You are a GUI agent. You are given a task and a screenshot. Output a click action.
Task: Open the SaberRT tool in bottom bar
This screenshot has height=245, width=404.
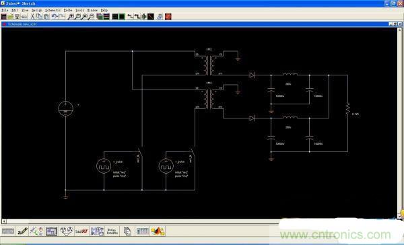tap(81, 232)
